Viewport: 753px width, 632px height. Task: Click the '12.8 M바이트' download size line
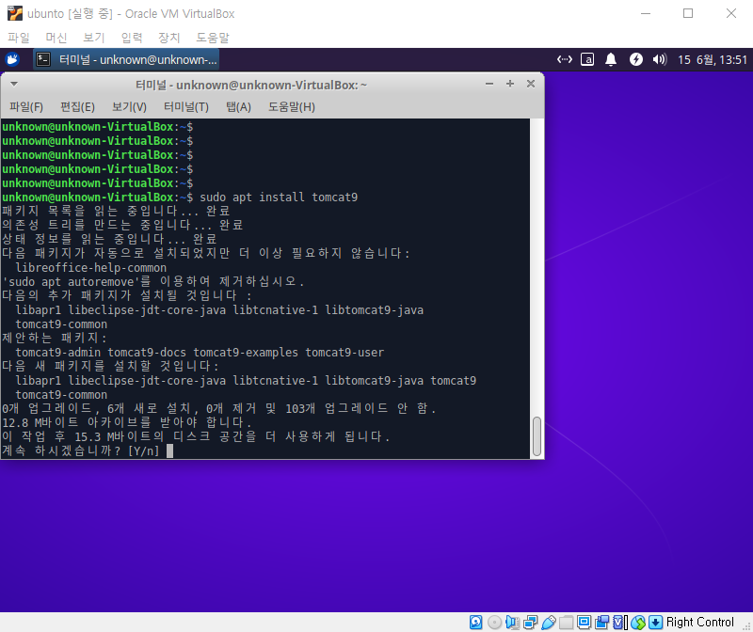[x=127, y=423]
